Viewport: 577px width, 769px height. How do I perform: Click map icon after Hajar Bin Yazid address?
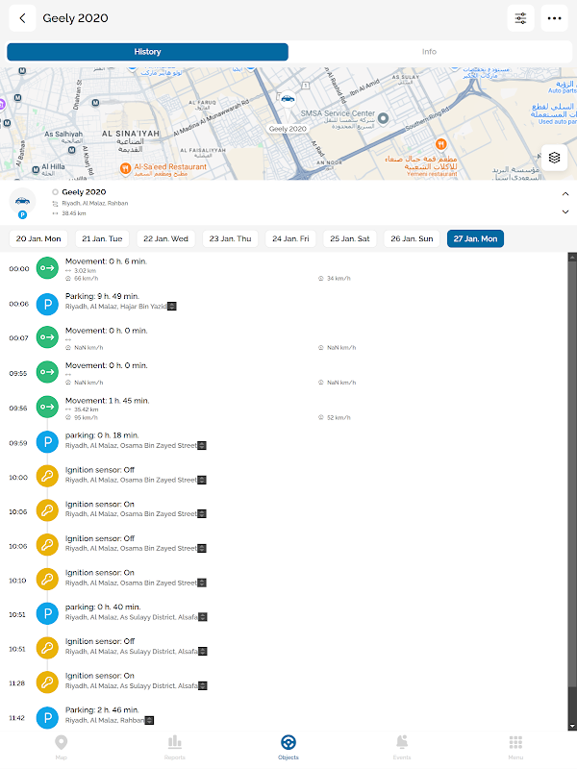(x=172, y=307)
